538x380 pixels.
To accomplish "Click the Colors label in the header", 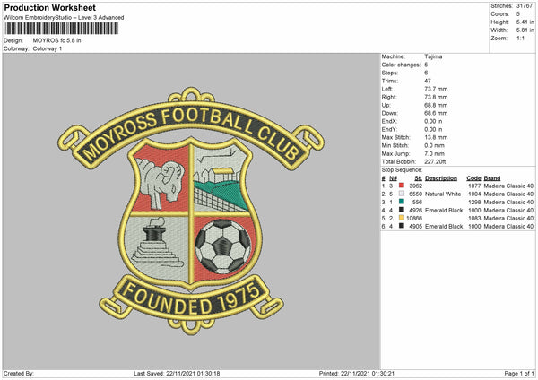I will [500, 14].
